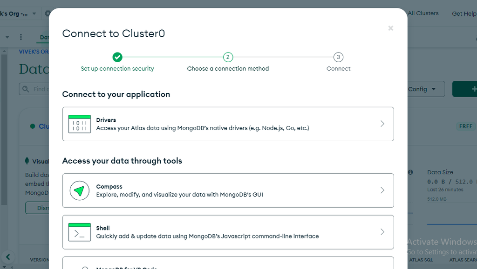This screenshot has width=477, height=269.
Task: Collapse the sidebar with left chevron
Action: click(x=8, y=257)
